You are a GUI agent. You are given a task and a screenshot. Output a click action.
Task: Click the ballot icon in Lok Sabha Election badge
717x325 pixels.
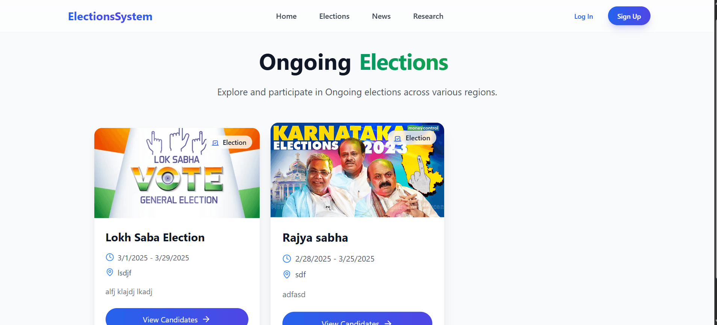pos(215,143)
